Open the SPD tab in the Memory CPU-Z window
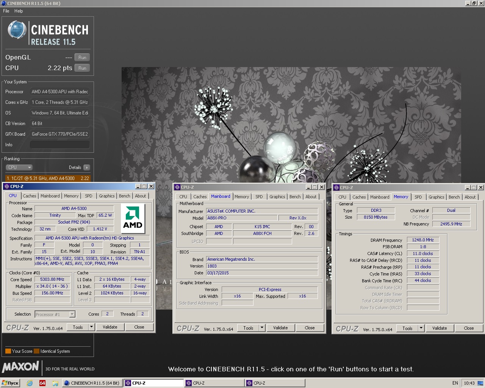The height and width of the screenshot is (388, 485). [418, 197]
